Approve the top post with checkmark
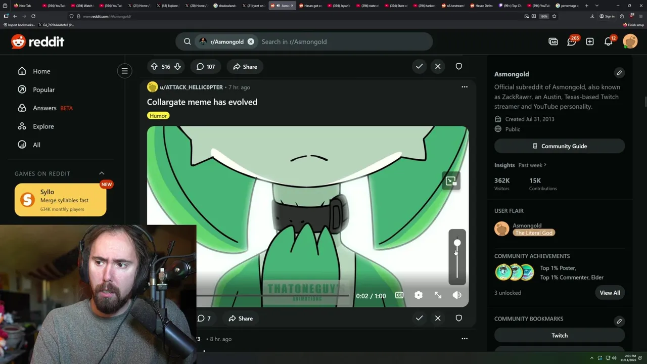 pyautogui.click(x=419, y=66)
